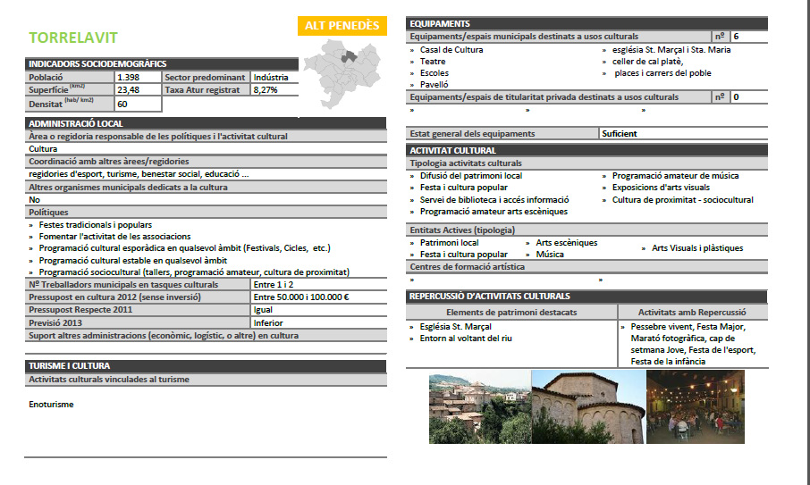The width and height of the screenshot is (810, 485).
Task: Click the Pavelló item
Action: (434, 85)
